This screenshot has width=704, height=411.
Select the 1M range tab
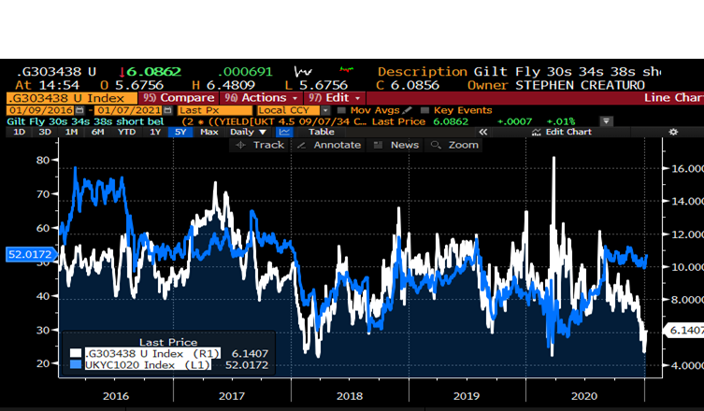(71, 132)
